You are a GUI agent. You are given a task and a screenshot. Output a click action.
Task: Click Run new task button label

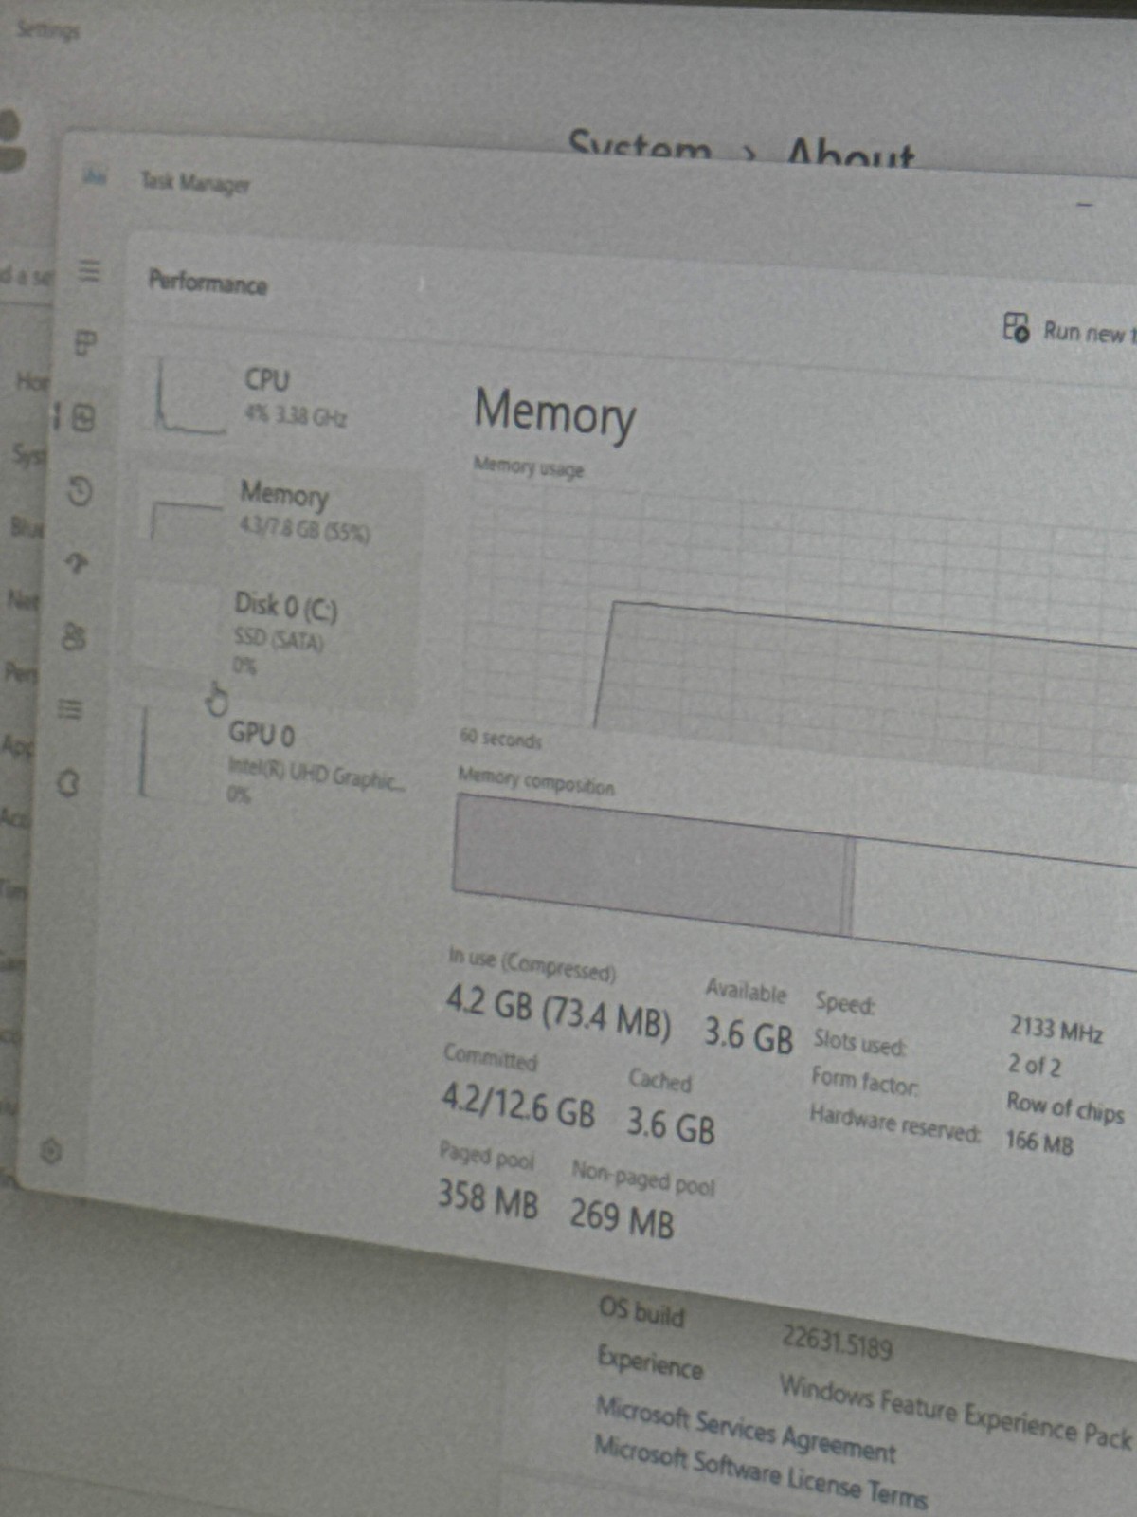pos(1088,333)
